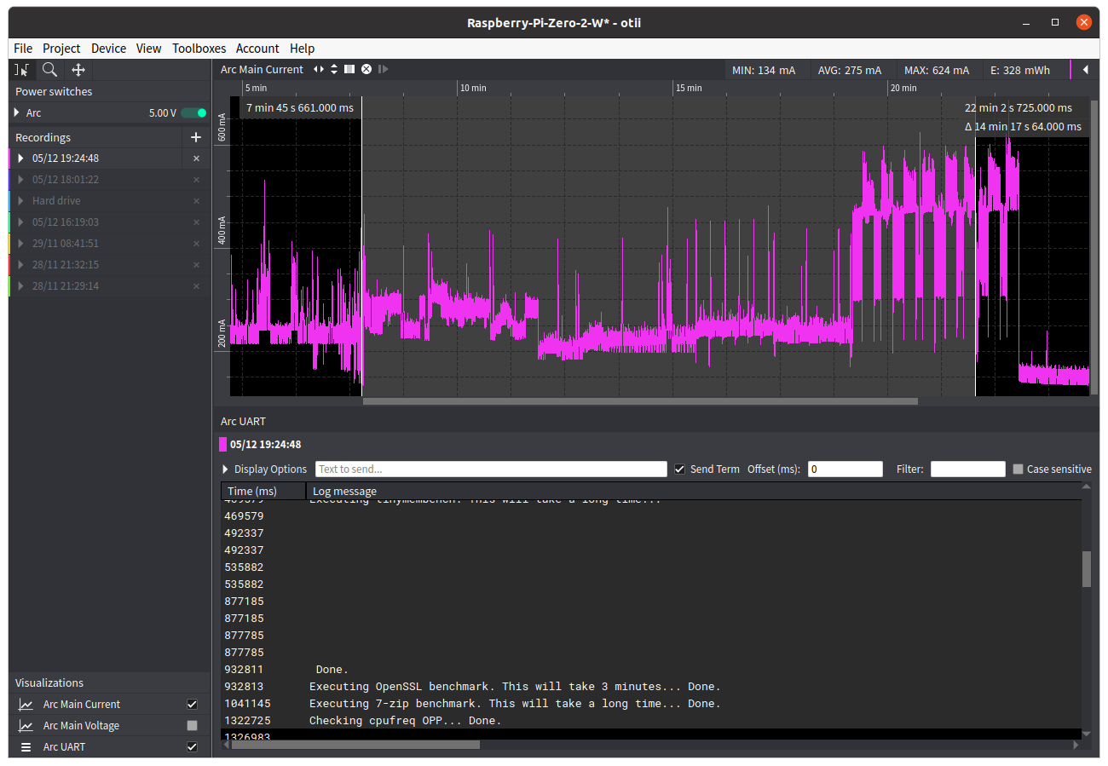Image resolution: width=1108 pixels, height=766 pixels.
Task: Expand recording 28/11 21:29:14
Action: click(21, 286)
